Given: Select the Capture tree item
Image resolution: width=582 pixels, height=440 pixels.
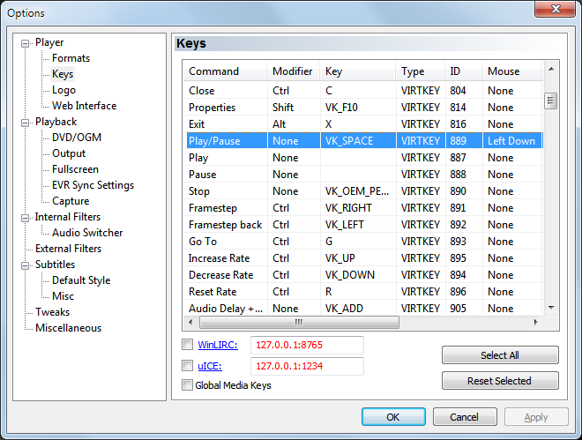Looking at the screenshot, I should (71, 201).
